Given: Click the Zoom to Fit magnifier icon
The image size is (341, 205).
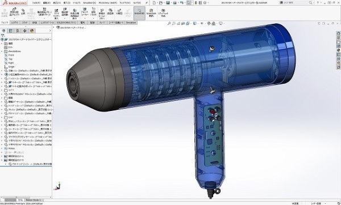Looking at the screenshot, I should pos(169,23).
